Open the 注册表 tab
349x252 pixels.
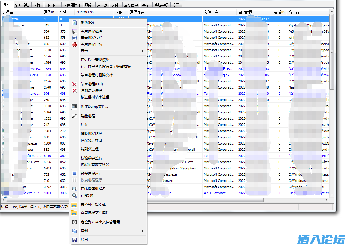(x=102, y=5)
